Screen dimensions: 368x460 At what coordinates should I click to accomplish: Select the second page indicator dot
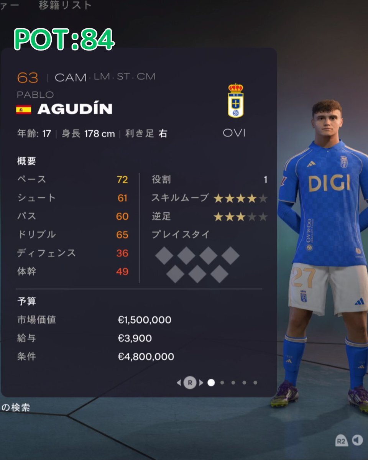click(222, 382)
